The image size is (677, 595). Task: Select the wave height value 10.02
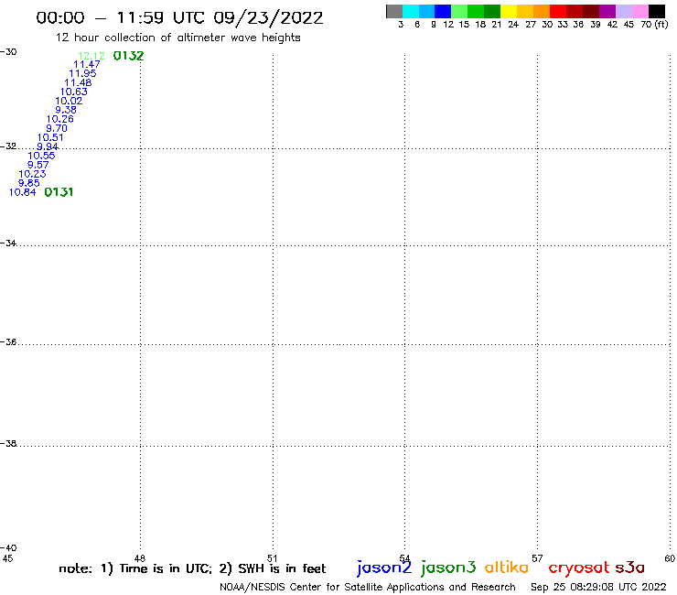pyautogui.click(x=69, y=101)
